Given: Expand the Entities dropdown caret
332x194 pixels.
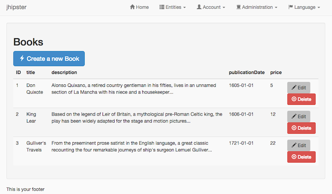Looking at the screenshot, I should click(x=184, y=7).
